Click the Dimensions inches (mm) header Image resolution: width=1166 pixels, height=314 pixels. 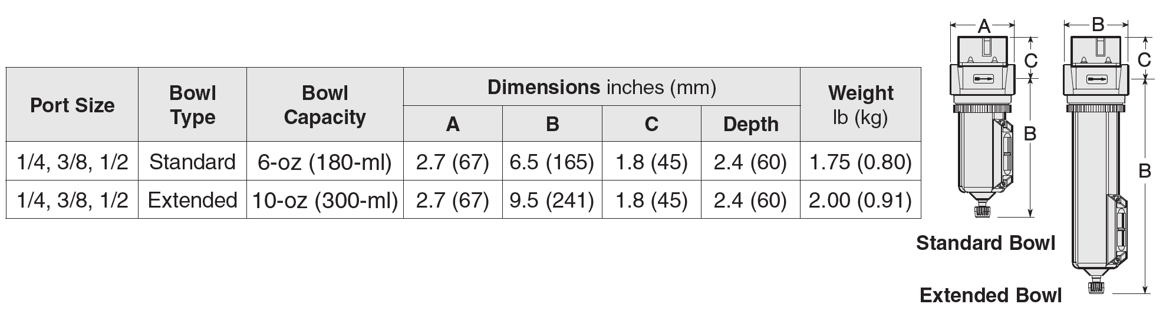pos(601,88)
